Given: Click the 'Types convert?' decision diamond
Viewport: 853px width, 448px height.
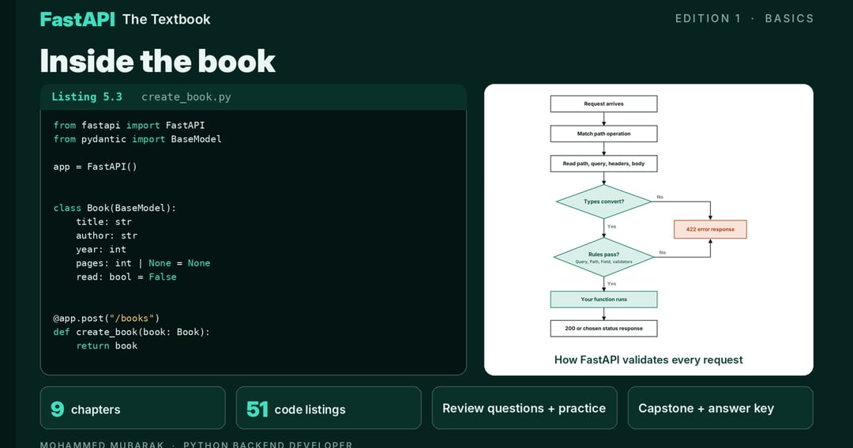Looking at the screenshot, I should (604, 201).
